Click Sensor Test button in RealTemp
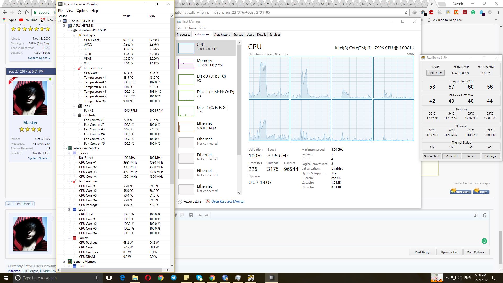This screenshot has height=283, width=503. tap(431, 156)
